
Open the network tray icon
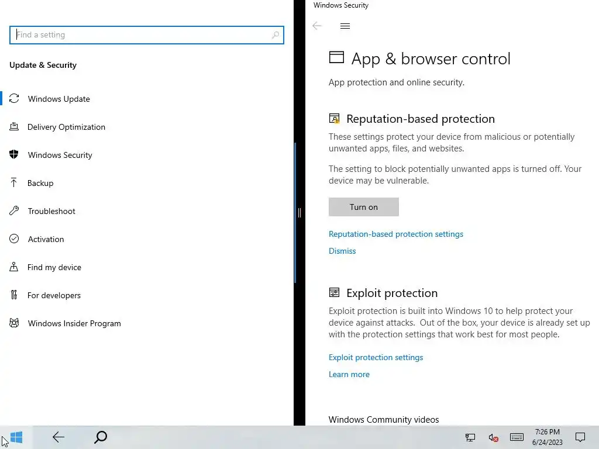470,437
